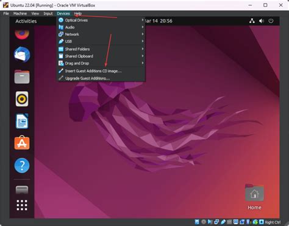Maximize the VirtualBox window
Image resolution: width=289 pixels, height=226 pixels.
[x=265, y=5]
